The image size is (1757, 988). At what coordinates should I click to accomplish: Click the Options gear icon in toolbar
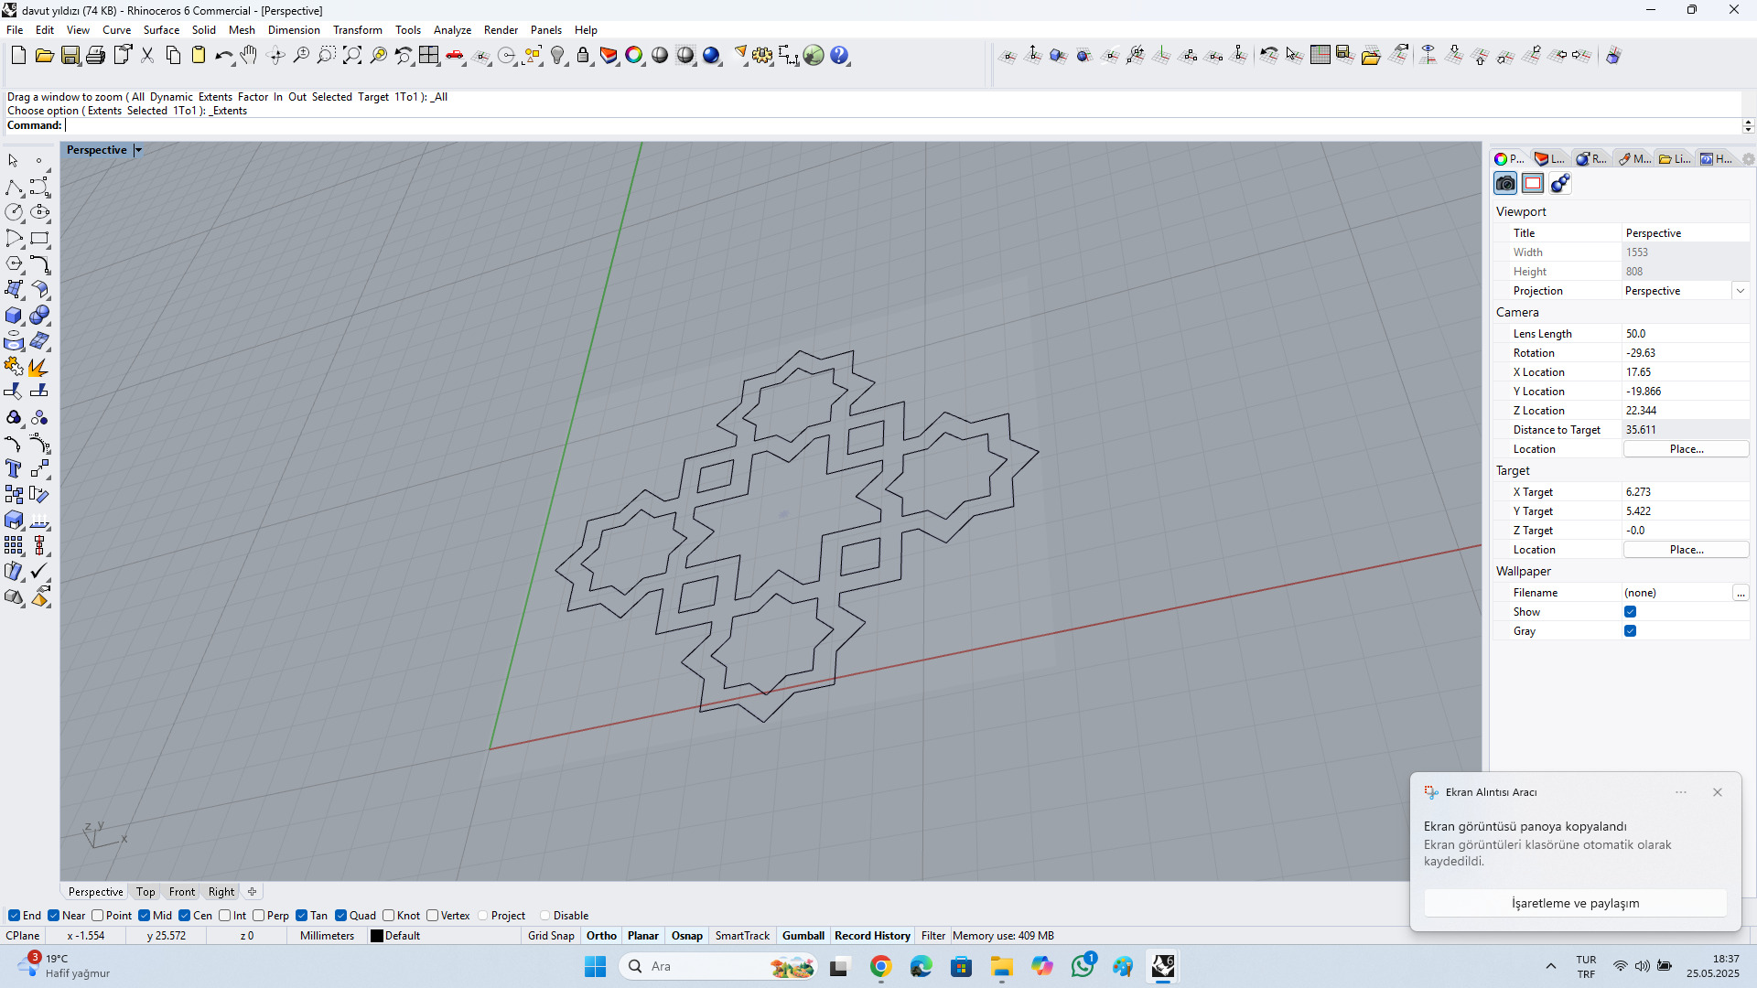coord(762,56)
